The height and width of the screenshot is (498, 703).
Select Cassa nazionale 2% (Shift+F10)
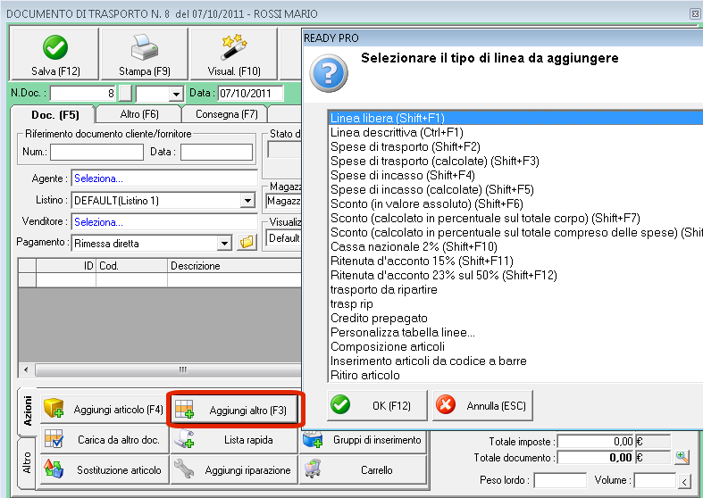tap(515, 246)
